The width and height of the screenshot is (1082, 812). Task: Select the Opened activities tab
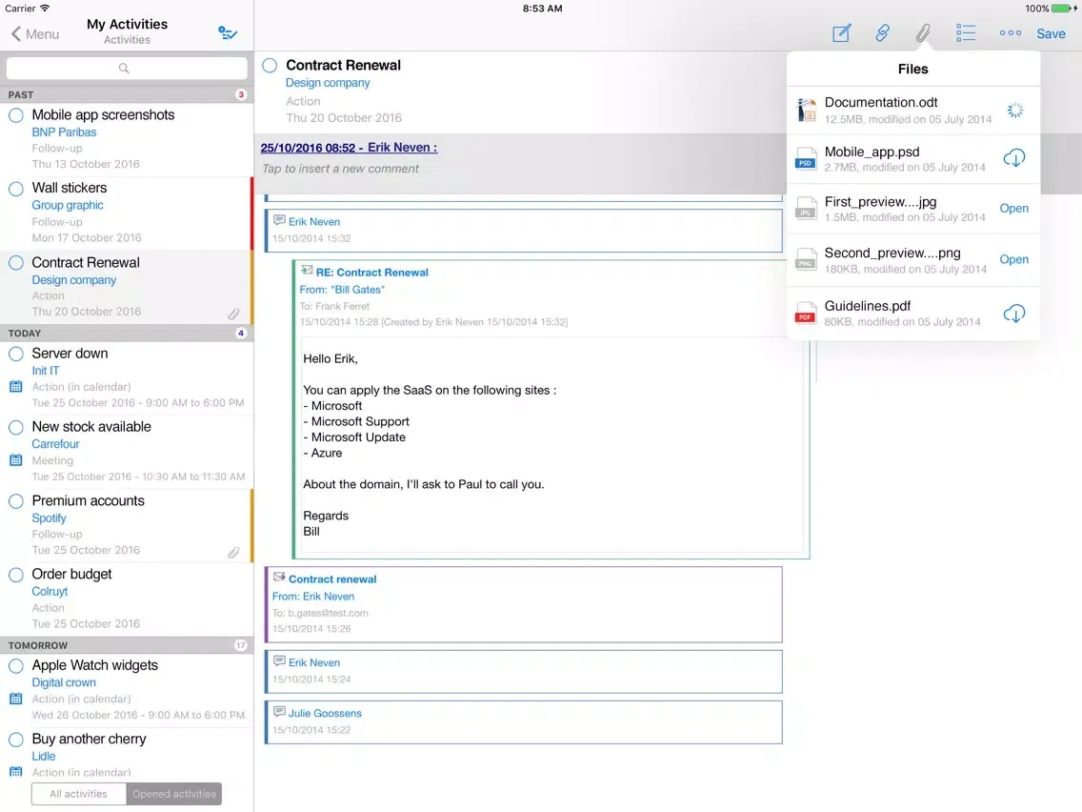(x=174, y=794)
